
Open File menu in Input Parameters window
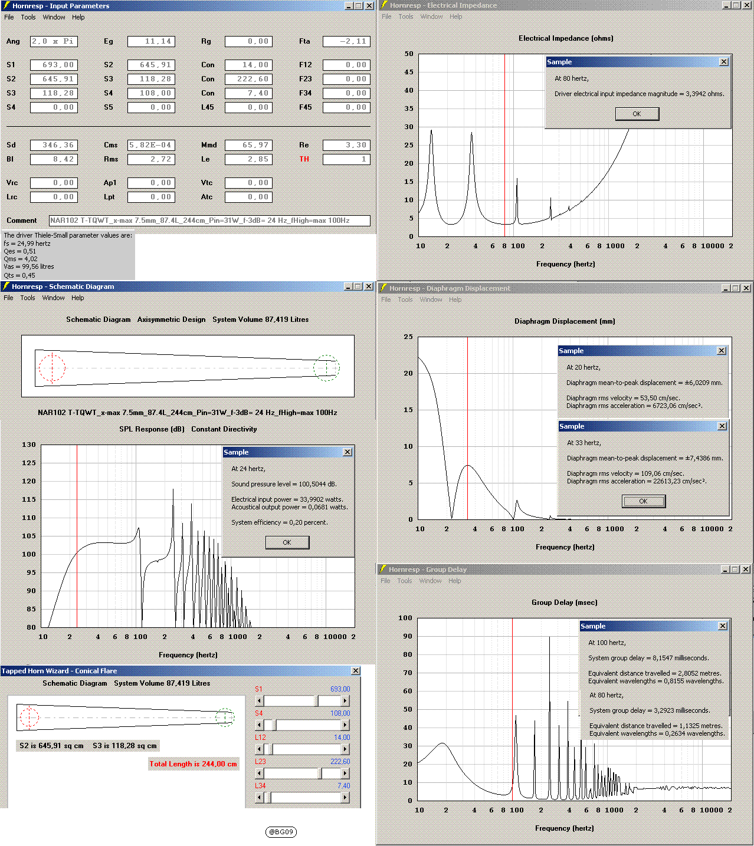click(x=9, y=17)
